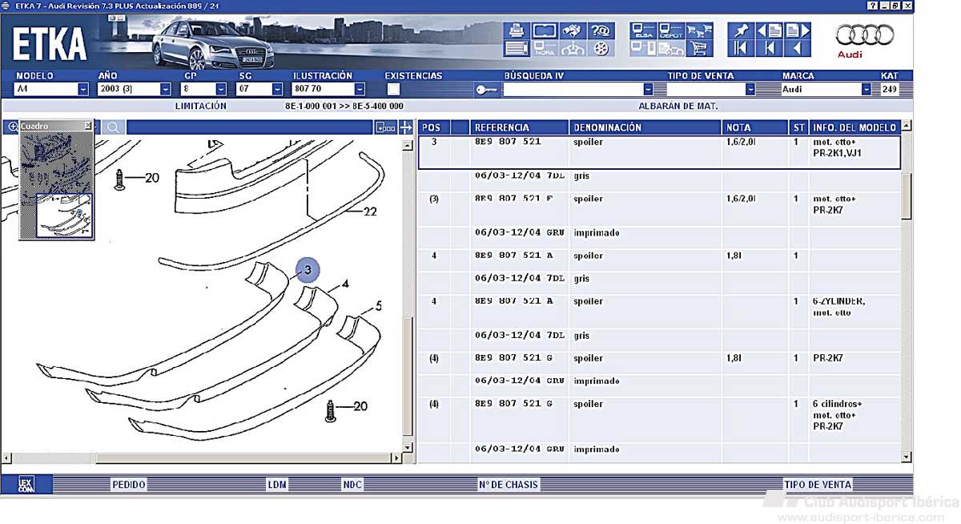The height and width of the screenshot is (524, 961).
Task: Click the context help button in title bar
Action: pos(872,6)
